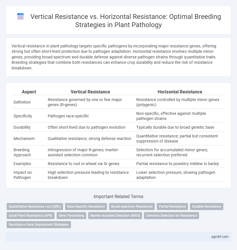
Task: Click 'Qualitative resistance; strong defense reaction' cell
Action: (90, 139)
